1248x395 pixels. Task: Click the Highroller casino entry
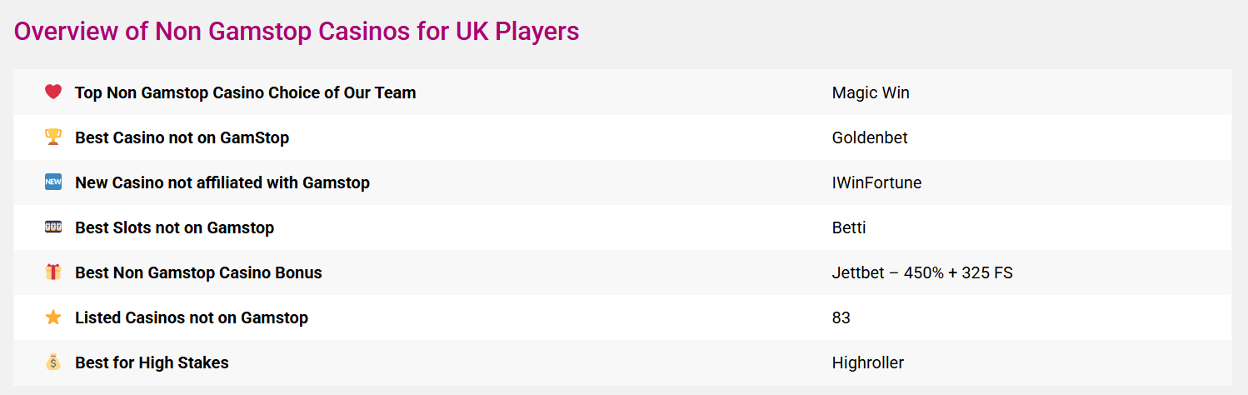[867, 362]
